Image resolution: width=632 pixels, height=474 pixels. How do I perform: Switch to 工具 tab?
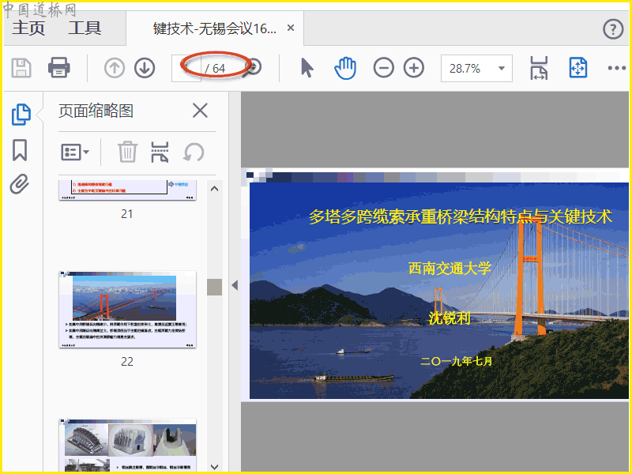point(85,28)
